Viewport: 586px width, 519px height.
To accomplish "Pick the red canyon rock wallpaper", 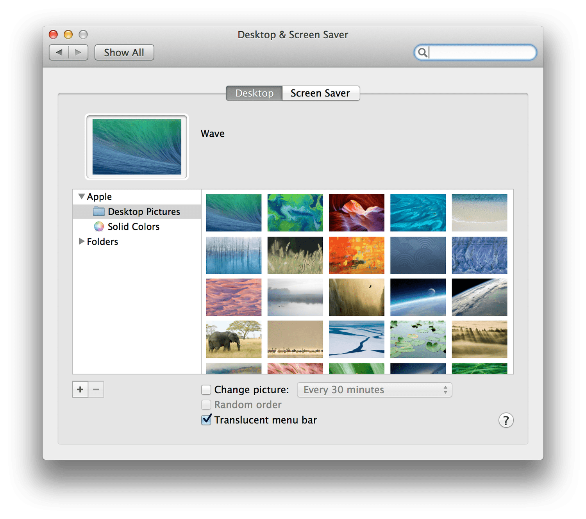I will [356, 212].
